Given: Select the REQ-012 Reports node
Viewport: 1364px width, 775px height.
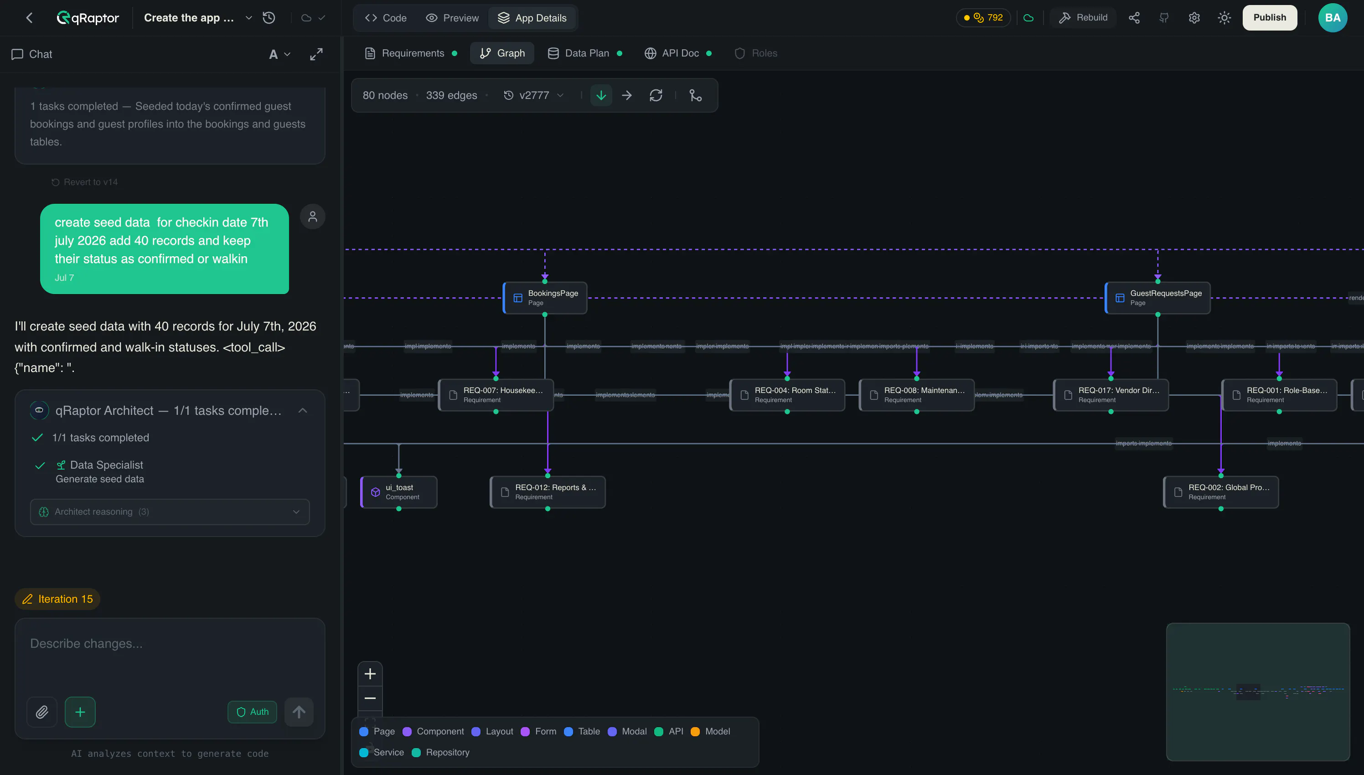Looking at the screenshot, I should click(548, 492).
